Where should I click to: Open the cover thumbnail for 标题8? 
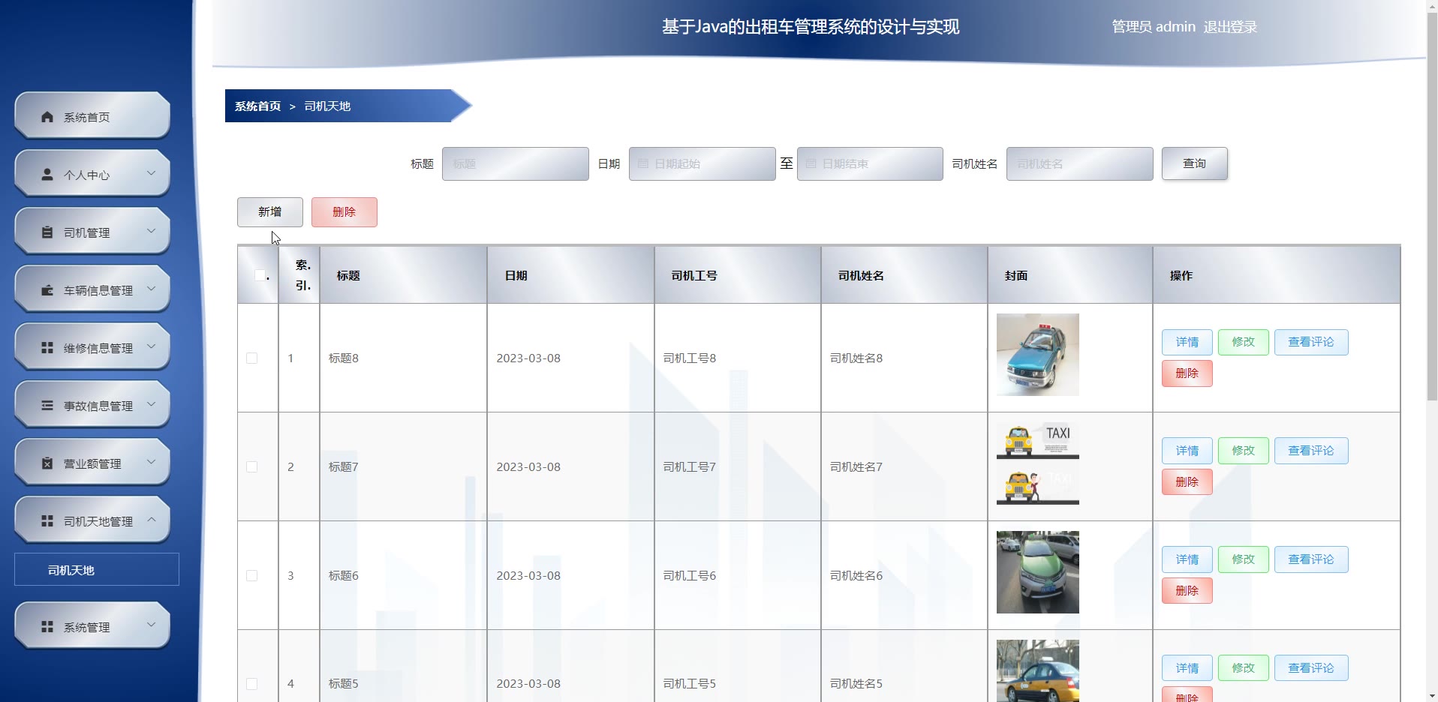[1038, 355]
